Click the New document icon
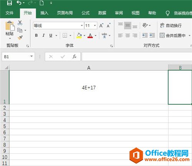 (41, 3)
